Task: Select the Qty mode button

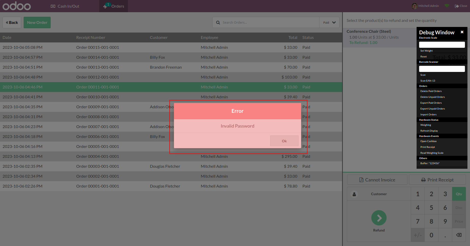Action: pyautogui.click(x=459, y=194)
